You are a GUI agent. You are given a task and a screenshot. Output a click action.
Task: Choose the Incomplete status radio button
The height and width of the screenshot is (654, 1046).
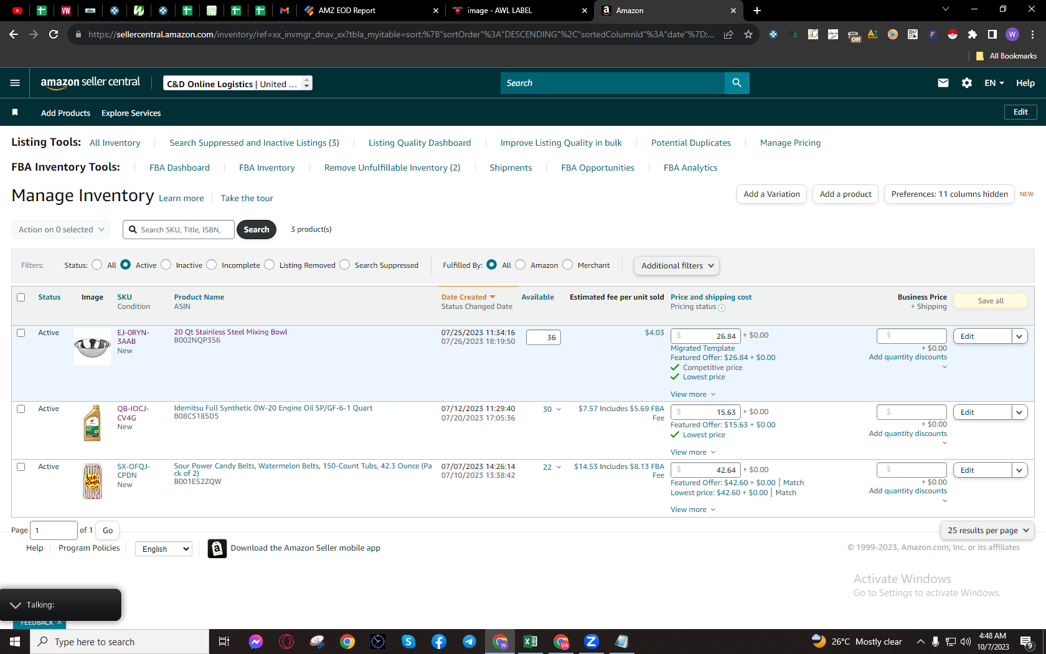tap(212, 265)
